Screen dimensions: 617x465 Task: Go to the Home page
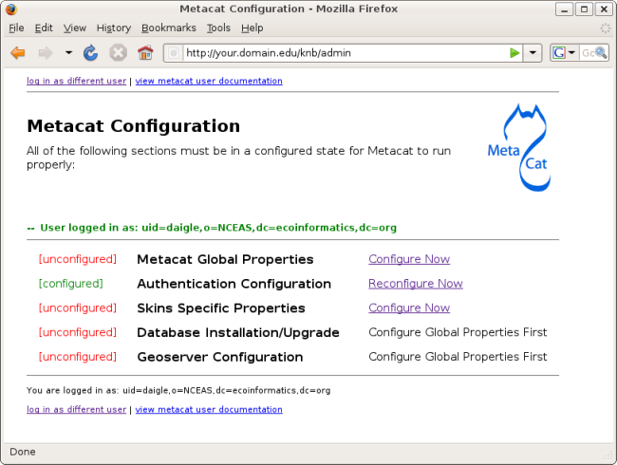point(145,53)
